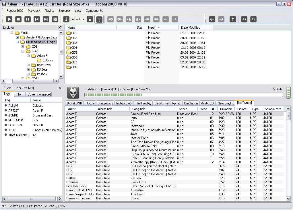Collapse the Music folder tree node
This screenshot has width=293, height=210.
[12, 33]
